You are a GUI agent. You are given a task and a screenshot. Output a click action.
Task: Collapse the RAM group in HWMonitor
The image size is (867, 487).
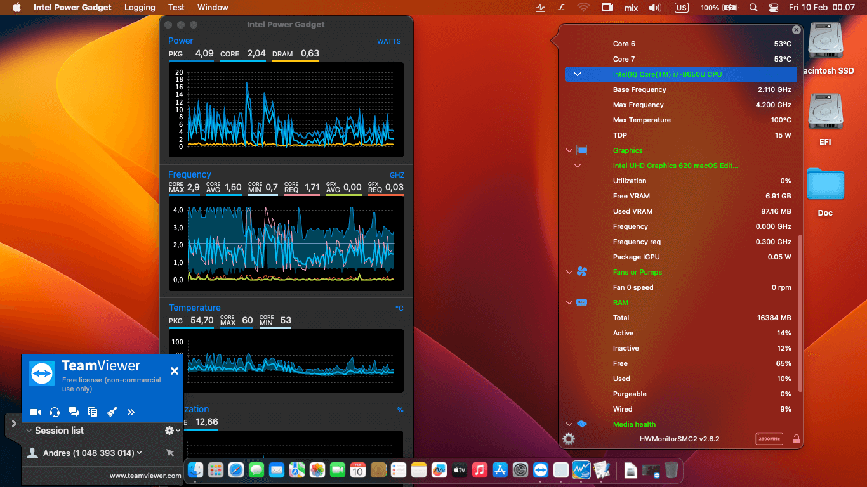pyautogui.click(x=569, y=302)
